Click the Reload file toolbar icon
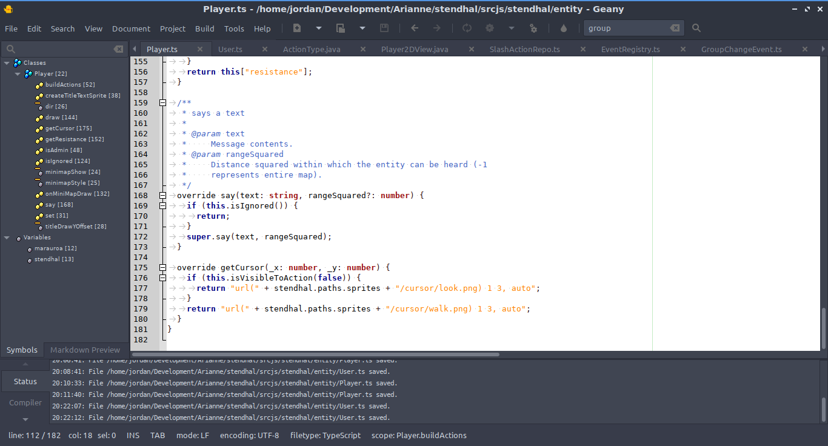 [467, 28]
